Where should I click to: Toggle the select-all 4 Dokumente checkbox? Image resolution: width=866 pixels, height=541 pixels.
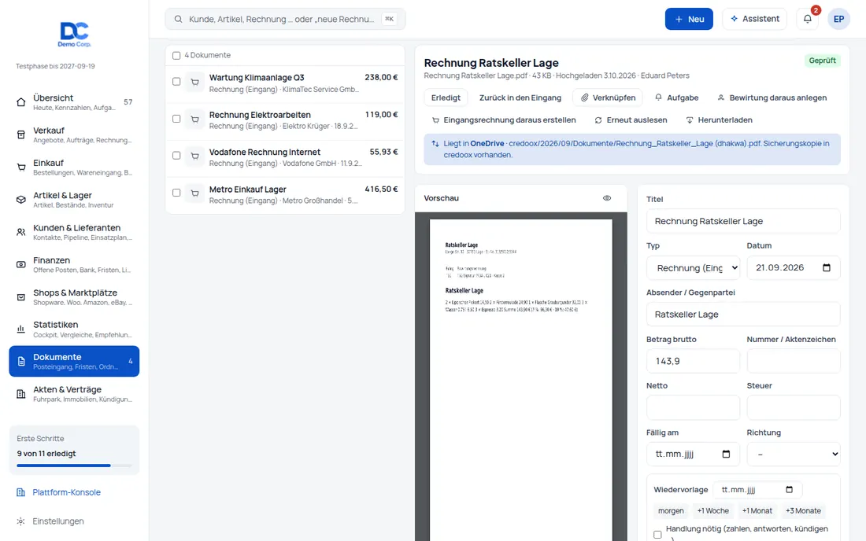tap(176, 55)
